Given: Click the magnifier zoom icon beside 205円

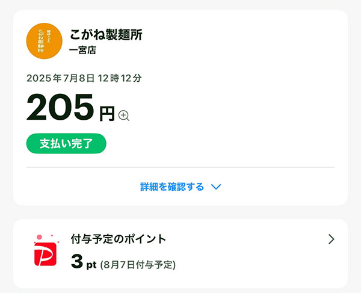Looking at the screenshot, I should click(x=123, y=116).
